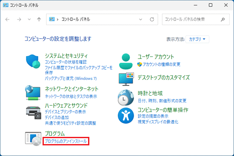Maximize the Control Panel window
The image size is (234, 156).
coord(211,5)
